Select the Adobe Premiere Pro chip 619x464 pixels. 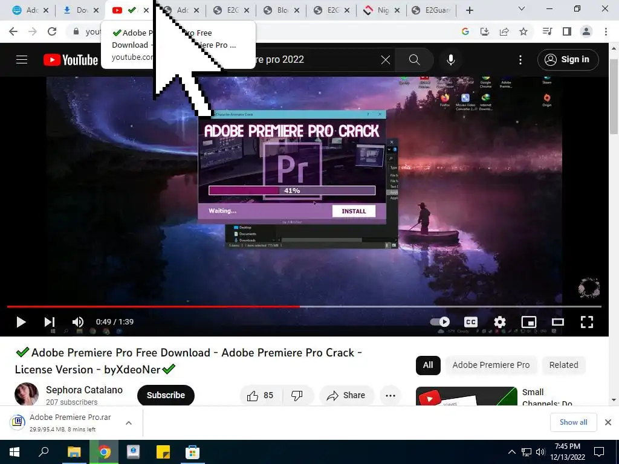coord(491,365)
